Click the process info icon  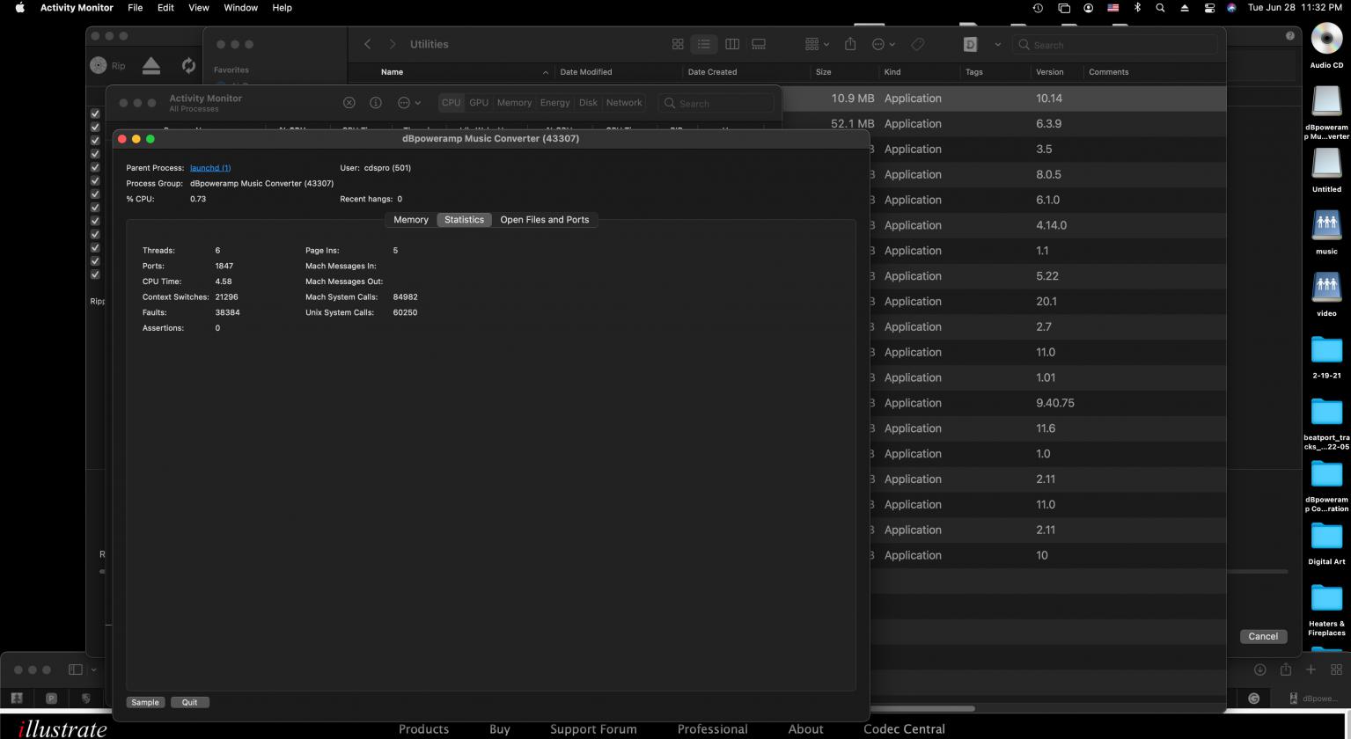(x=376, y=103)
